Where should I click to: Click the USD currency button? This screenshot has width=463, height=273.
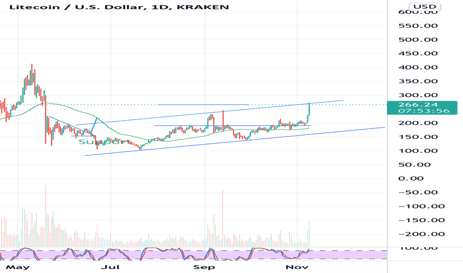(x=425, y=6)
